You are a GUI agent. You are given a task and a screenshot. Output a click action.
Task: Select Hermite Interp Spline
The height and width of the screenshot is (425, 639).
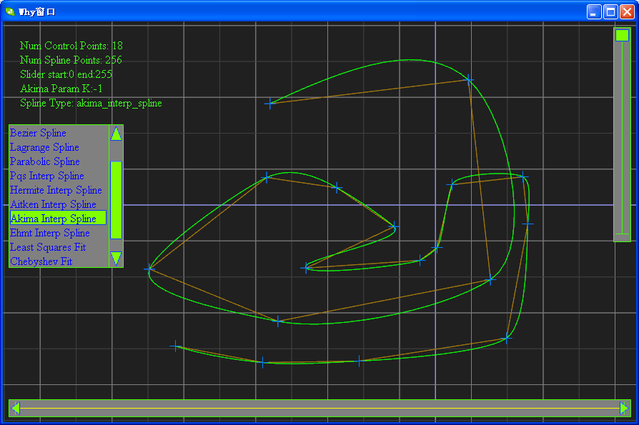[x=56, y=190]
